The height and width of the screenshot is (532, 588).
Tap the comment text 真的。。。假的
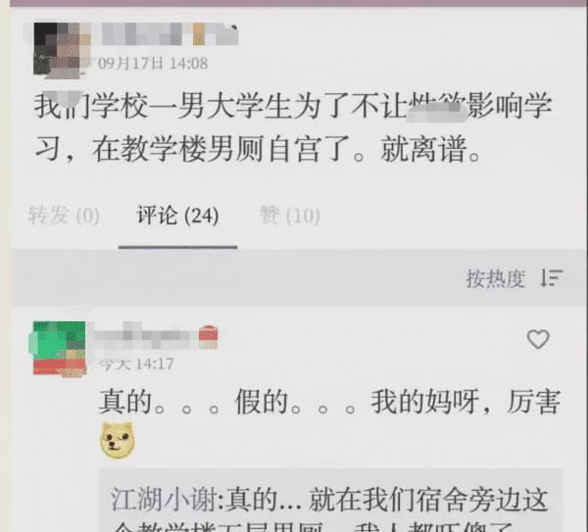click(193, 403)
